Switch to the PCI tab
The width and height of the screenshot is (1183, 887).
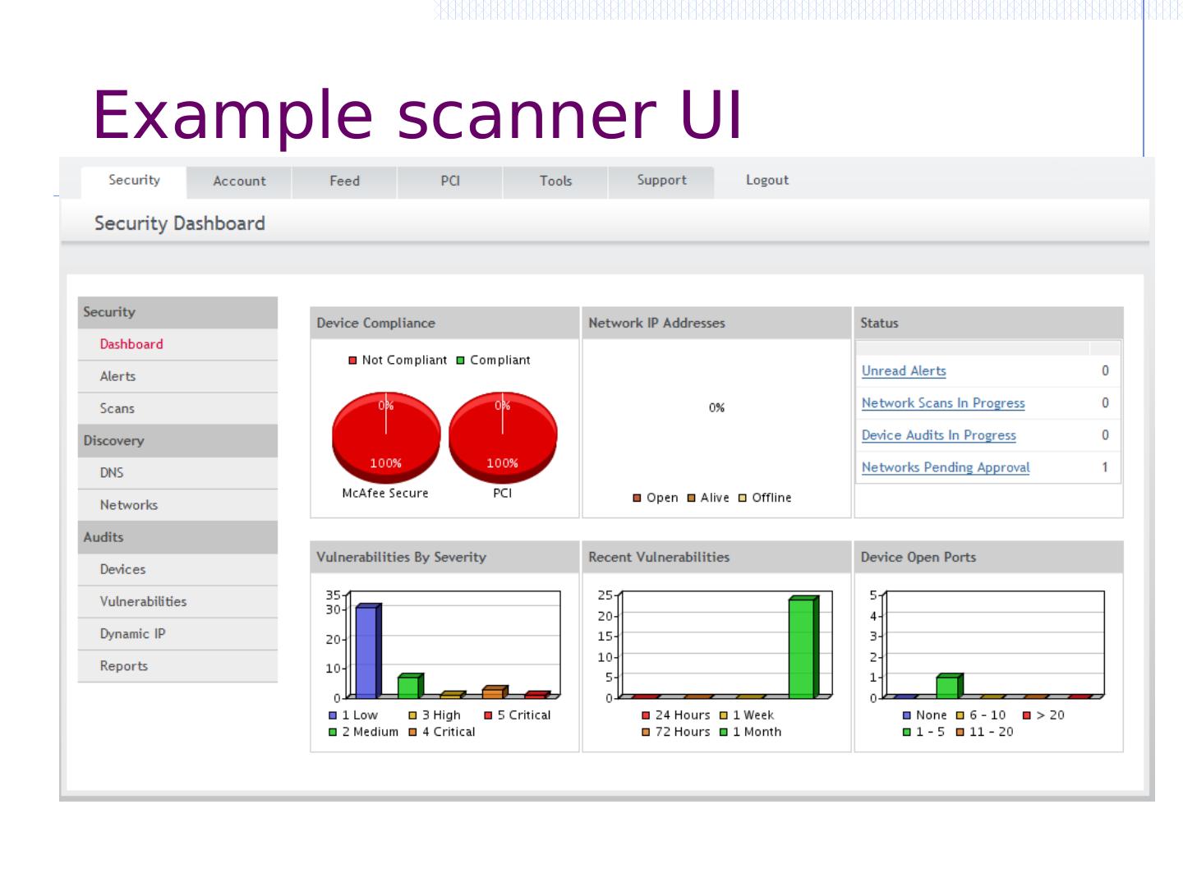[x=449, y=182]
